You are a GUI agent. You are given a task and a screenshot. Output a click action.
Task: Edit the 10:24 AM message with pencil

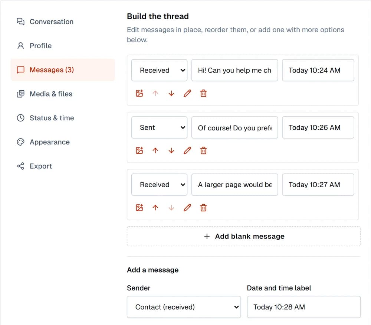point(187,93)
